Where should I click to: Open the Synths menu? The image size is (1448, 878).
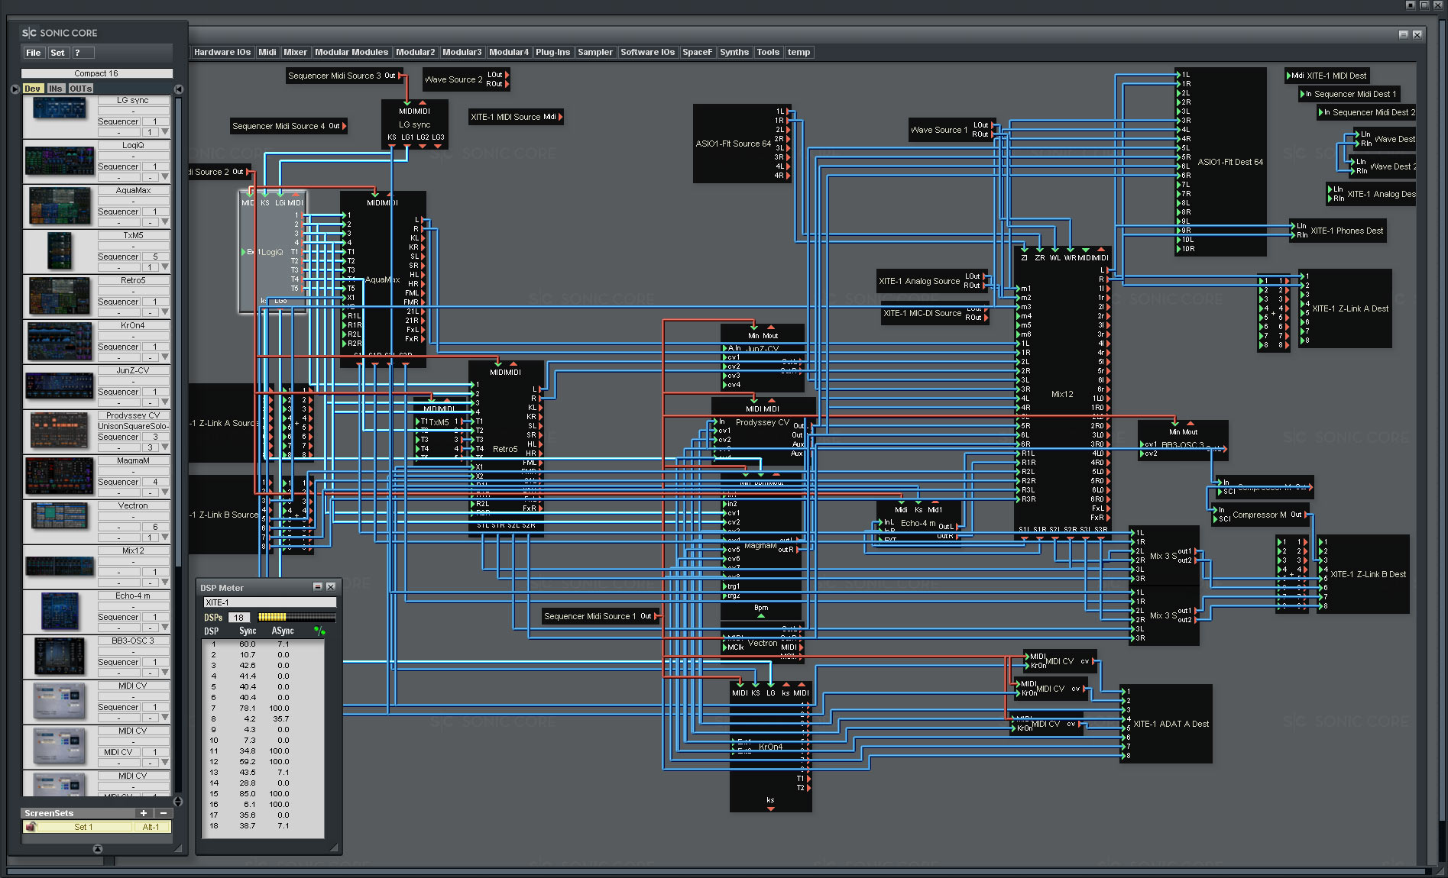click(x=734, y=52)
